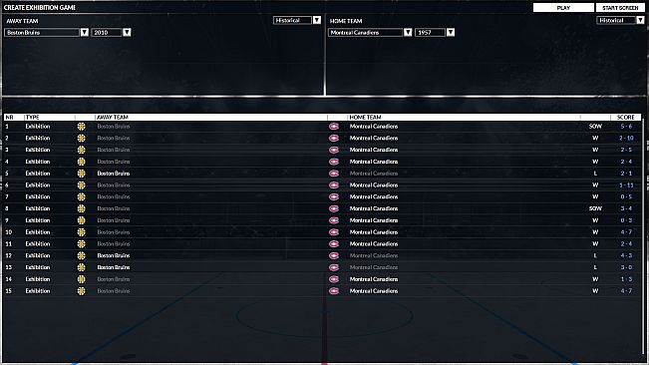The image size is (649, 365).
Task: Click Bruins logo in game 2 row
Action: tap(81, 138)
